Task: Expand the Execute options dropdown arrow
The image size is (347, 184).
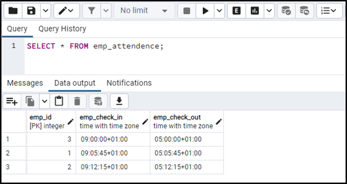Action: [220, 11]
